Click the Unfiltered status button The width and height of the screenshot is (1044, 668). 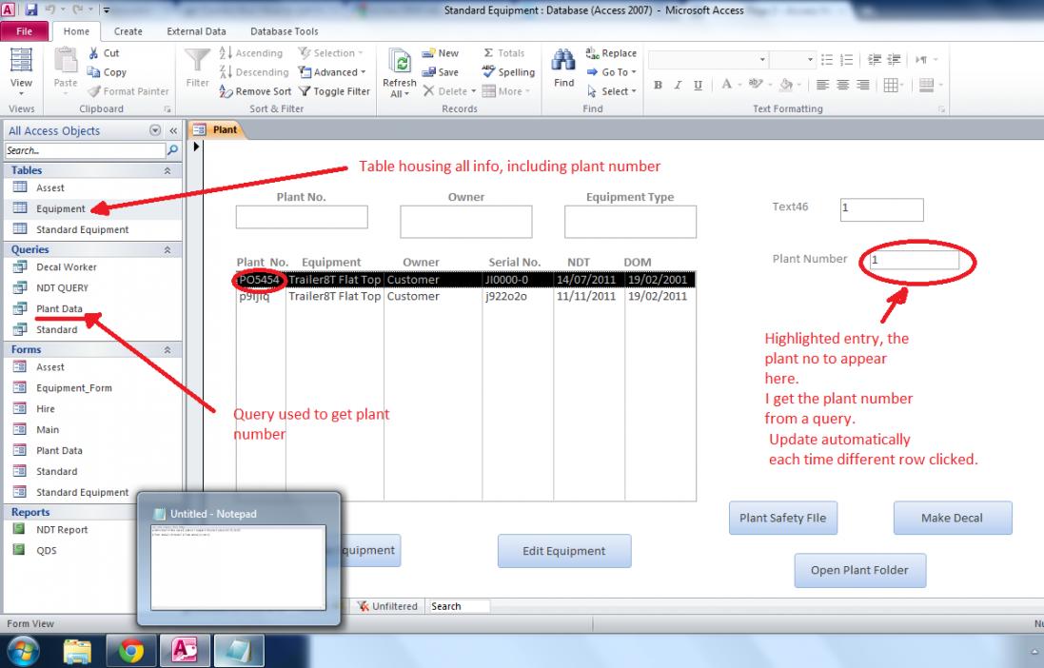[387, 606]
